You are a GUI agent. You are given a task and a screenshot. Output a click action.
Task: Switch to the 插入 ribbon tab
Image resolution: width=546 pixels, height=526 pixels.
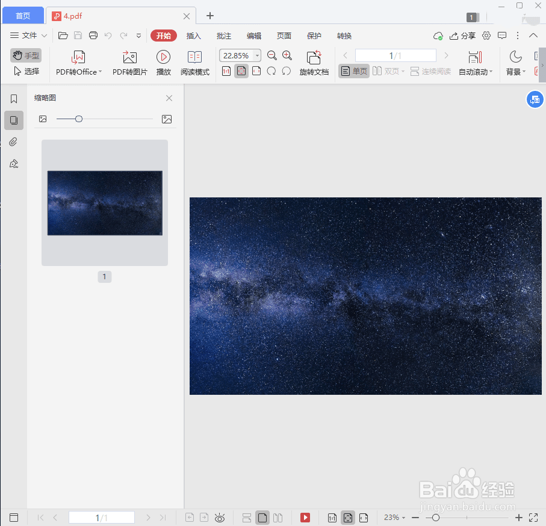click(193, 36)
